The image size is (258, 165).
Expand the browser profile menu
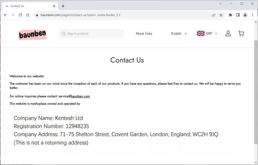click(x=245, y=15)
